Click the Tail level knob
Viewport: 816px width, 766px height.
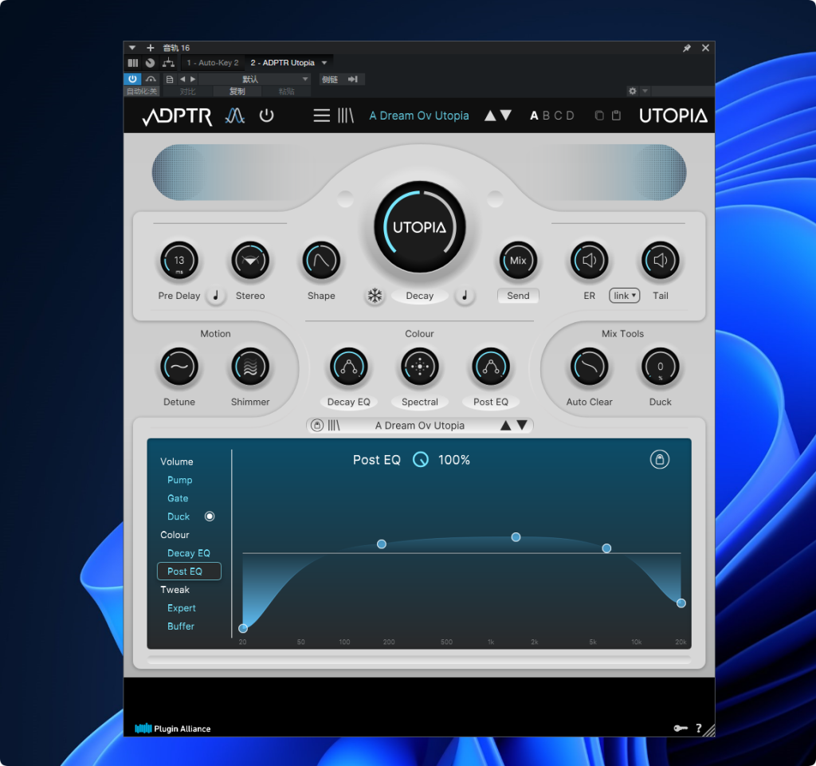pyautogui.click(x=661, y=261)
